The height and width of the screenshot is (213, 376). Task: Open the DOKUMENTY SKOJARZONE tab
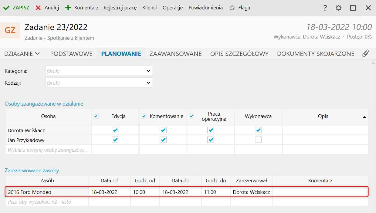coord(316,54)
